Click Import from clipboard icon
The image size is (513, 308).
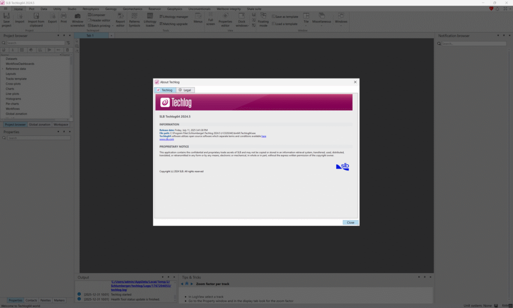[x=36, y=17]
